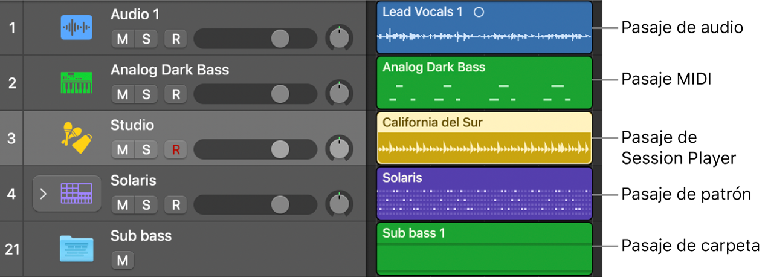Image resolution: width=768 pixels, height=277 pixels.
Task: Click the Analog Dark Bass track name
Action: (x=169, y=70)
